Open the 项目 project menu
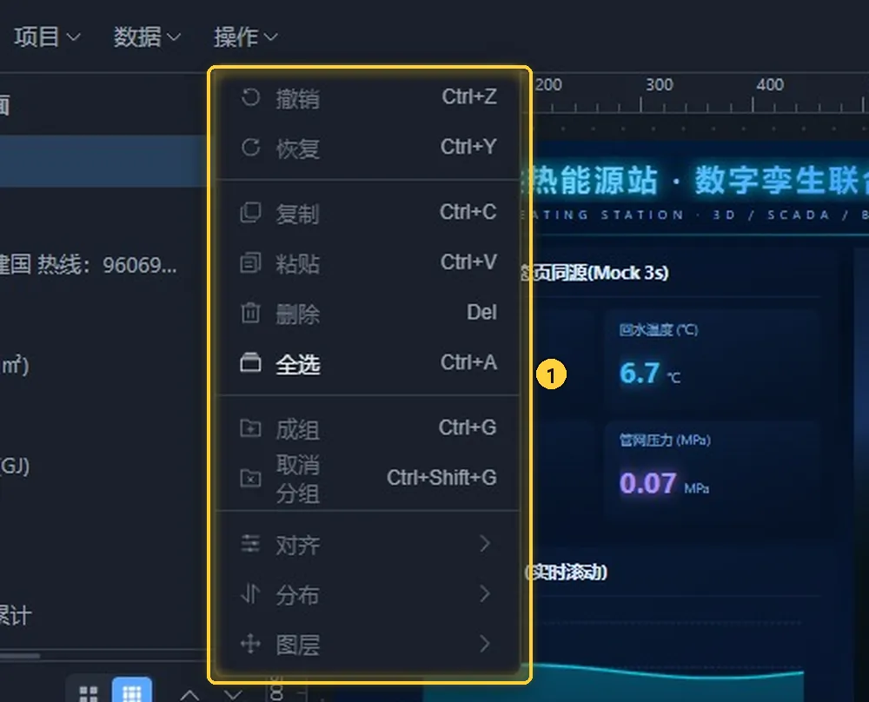Viewport: 869px width, 702px height. tap(47, 37)
